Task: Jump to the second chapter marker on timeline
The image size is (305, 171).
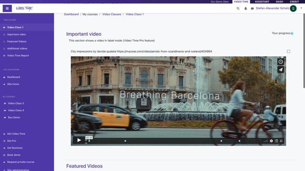Action: [x=125, y=141]
